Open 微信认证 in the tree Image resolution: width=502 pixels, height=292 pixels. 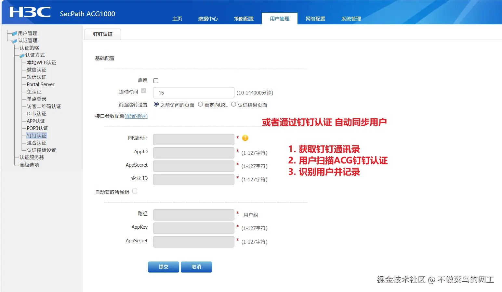click(36, 70)
